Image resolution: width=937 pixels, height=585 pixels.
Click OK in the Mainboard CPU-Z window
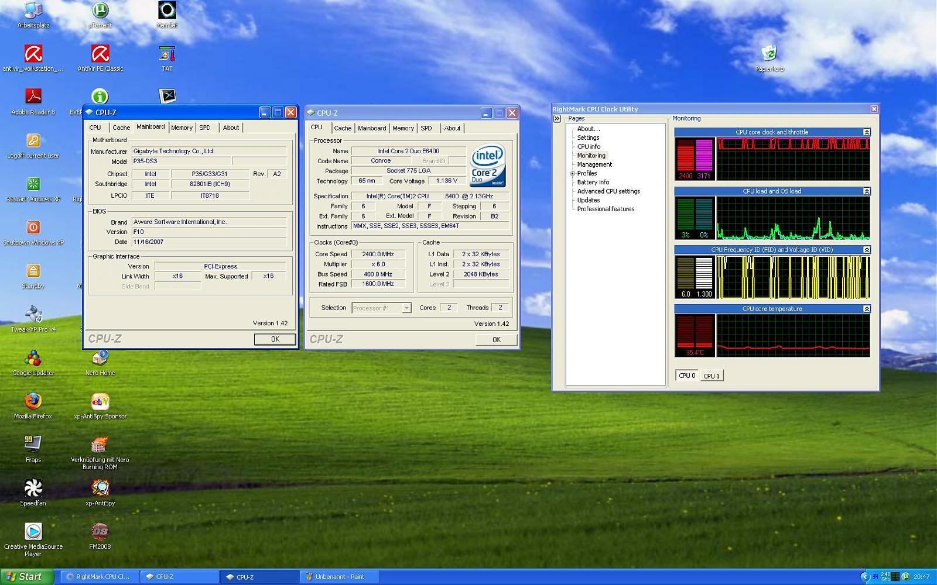pyautogui.click(x=275, y=339)
